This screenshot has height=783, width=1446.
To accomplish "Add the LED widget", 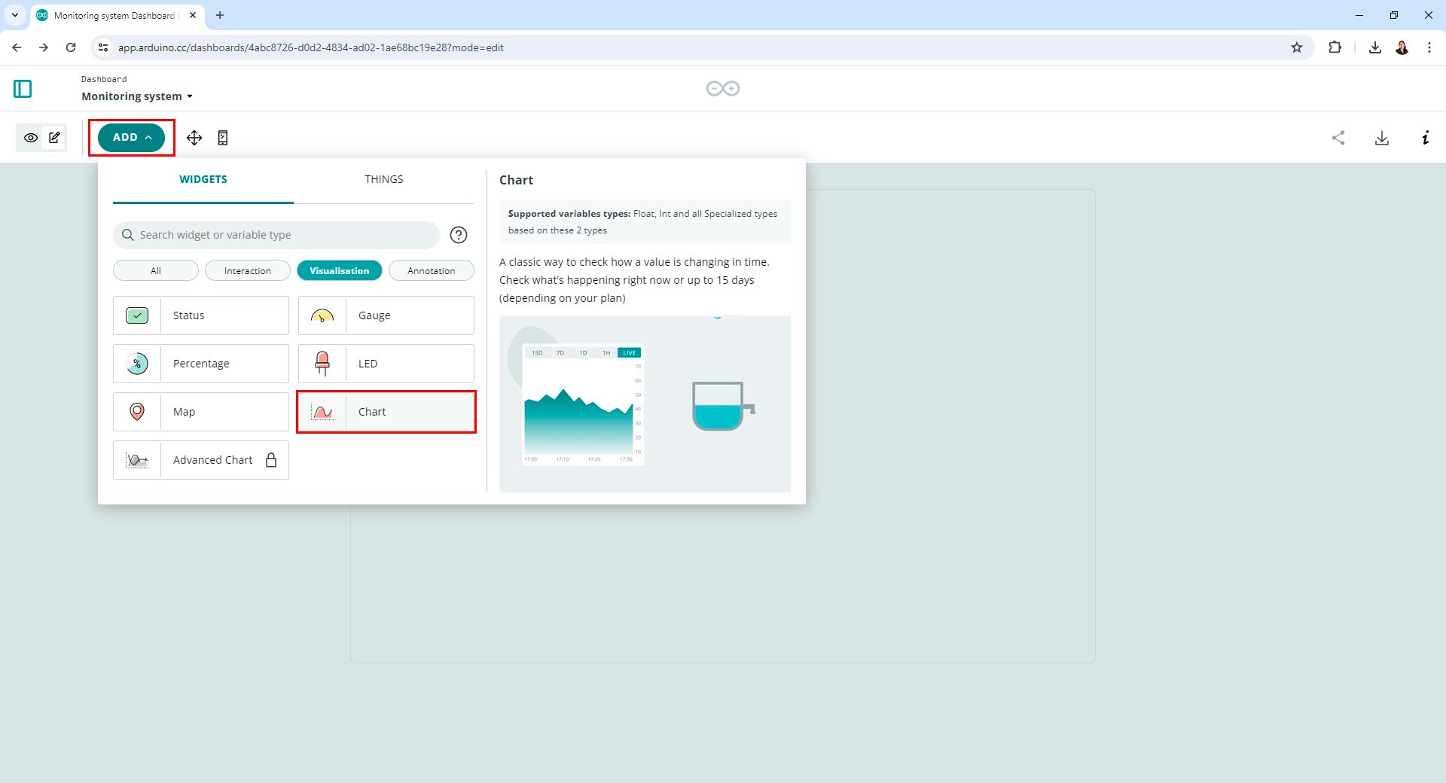I will tap(386, 364).
